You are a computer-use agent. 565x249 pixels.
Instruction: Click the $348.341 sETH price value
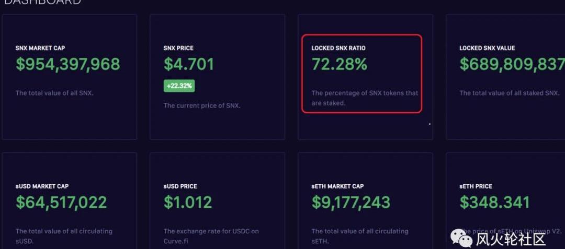(494, 203)
